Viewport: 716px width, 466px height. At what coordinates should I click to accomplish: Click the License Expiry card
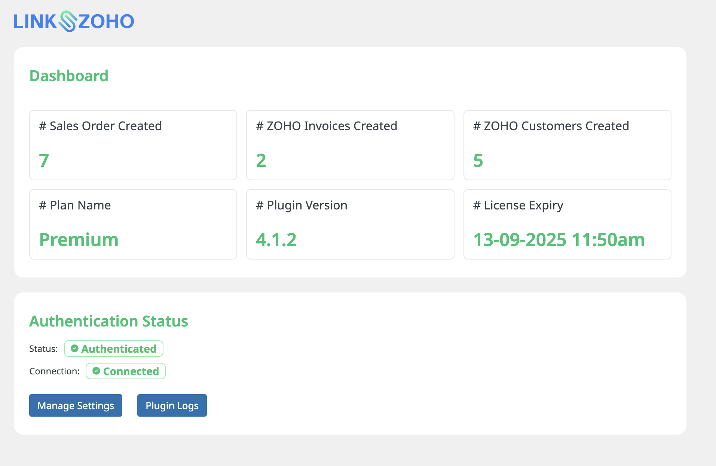pos(567,224)
